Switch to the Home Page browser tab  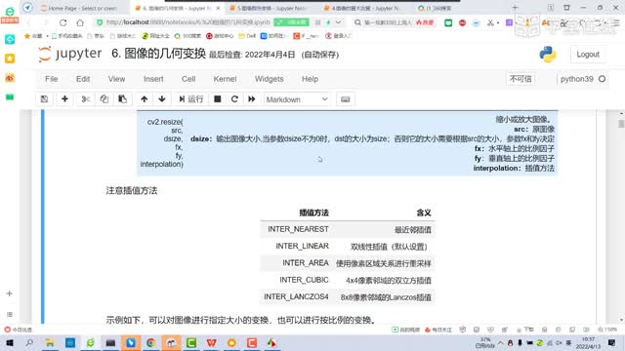[x=82, y=8]
